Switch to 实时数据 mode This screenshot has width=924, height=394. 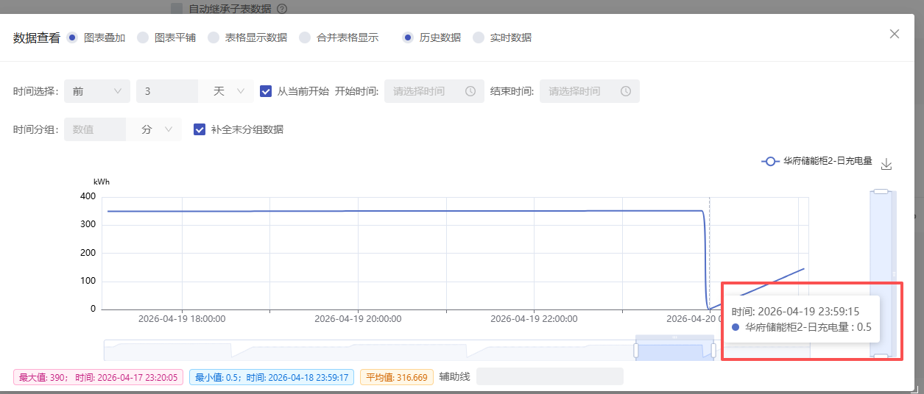[479, 37]
